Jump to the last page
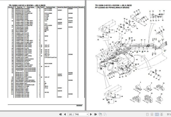This screenshot has height=117, width=171. 95,114
